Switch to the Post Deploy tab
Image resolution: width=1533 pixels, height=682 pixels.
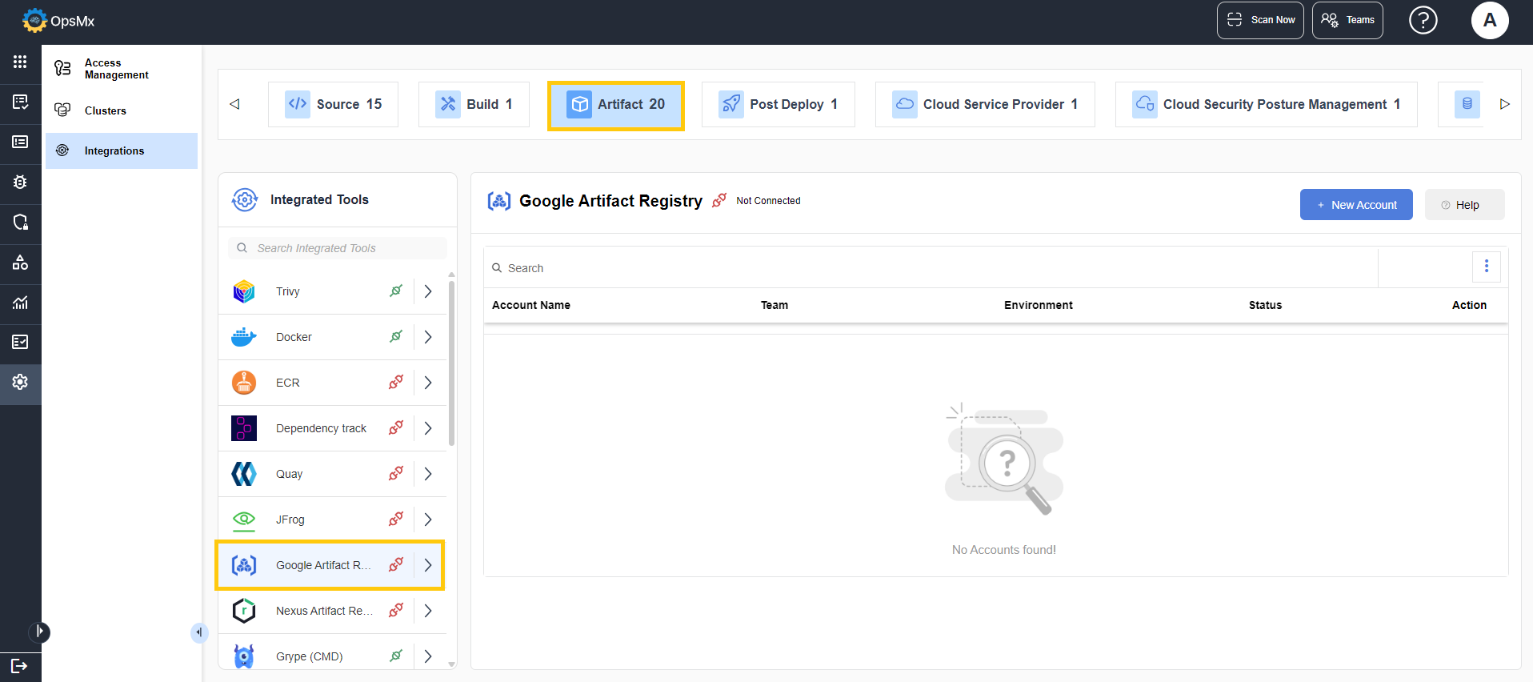[778, 104]
